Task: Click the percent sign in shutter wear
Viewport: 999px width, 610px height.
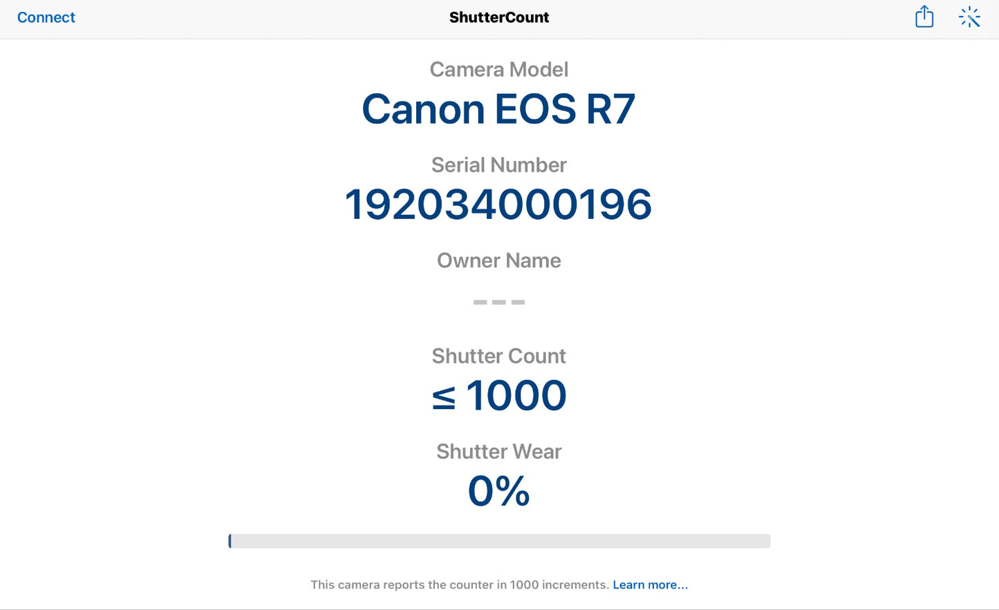Action: [x=513, y=491]
